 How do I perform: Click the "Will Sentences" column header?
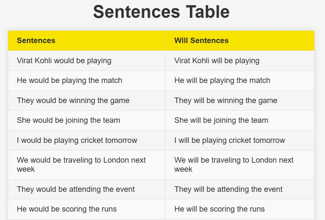[201, 41]
